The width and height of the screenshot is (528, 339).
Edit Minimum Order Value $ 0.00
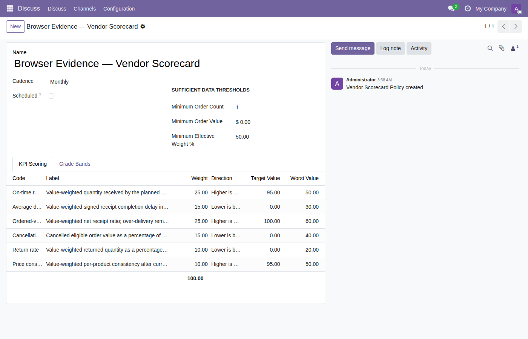pos(277,122)
